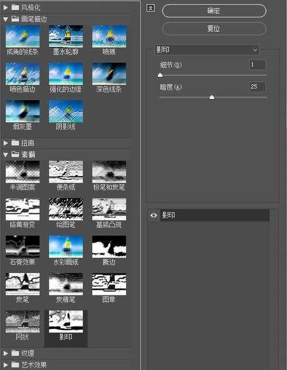
Task: Pick the 水彩画纸 filter thumbnail
Action: point(66,247)
